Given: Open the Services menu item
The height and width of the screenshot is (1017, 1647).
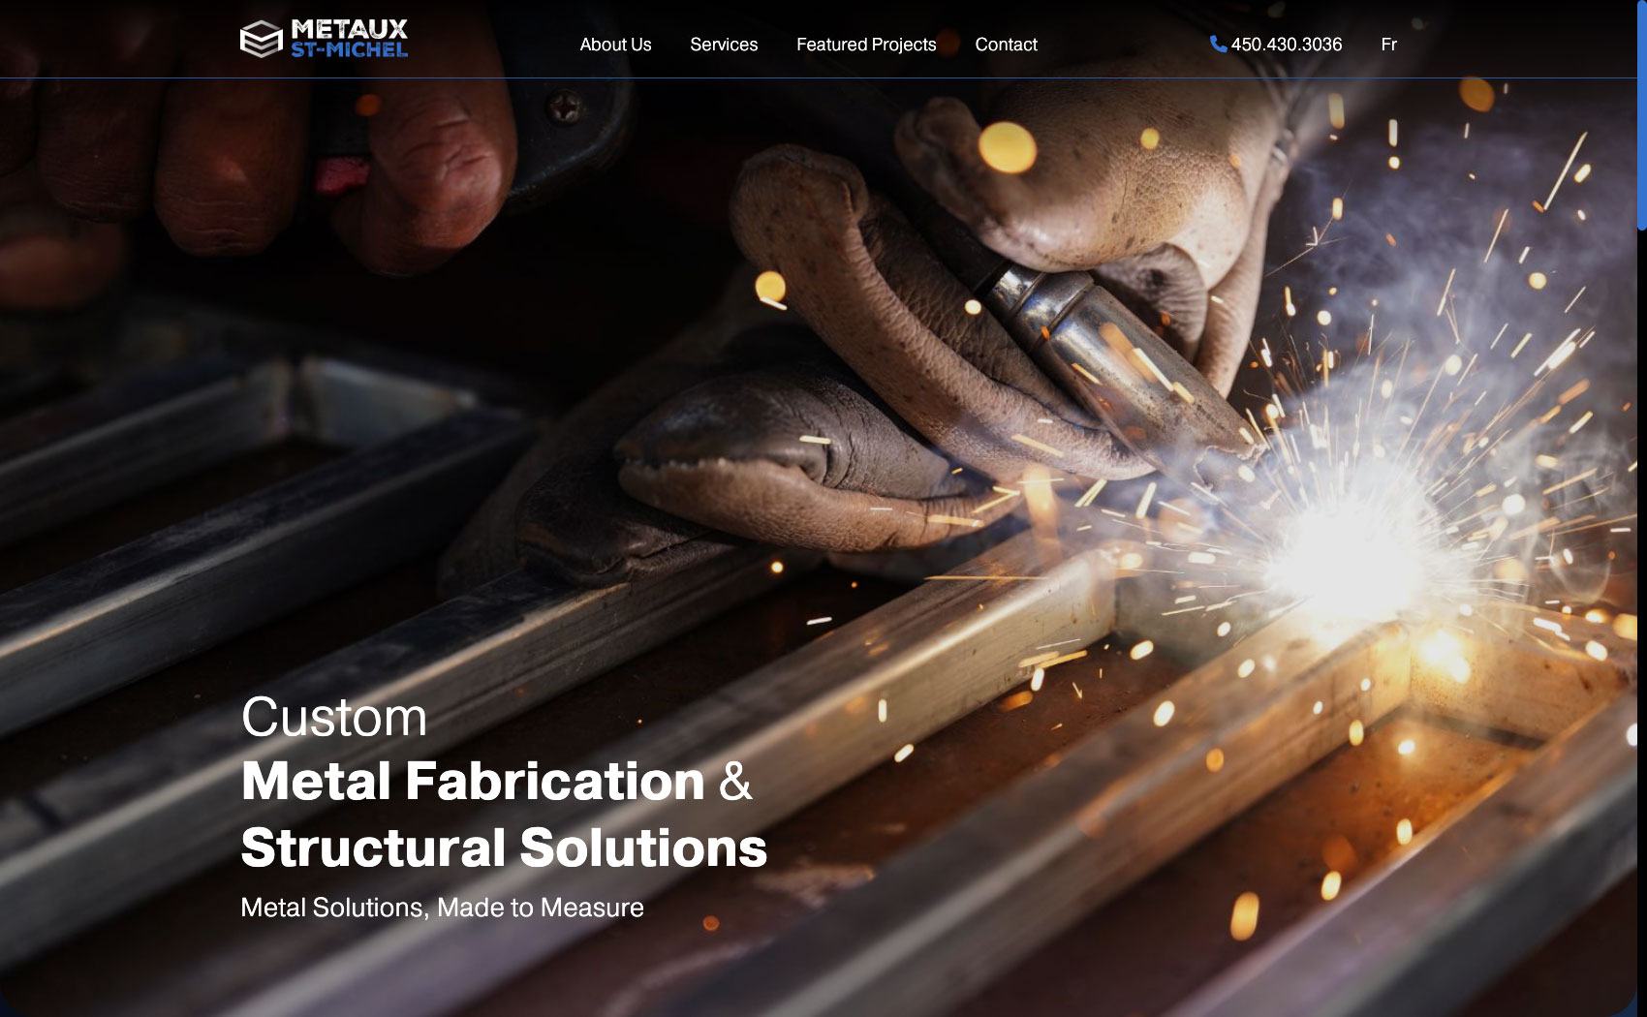Looking at the screenshot, I should coord(724,45).
